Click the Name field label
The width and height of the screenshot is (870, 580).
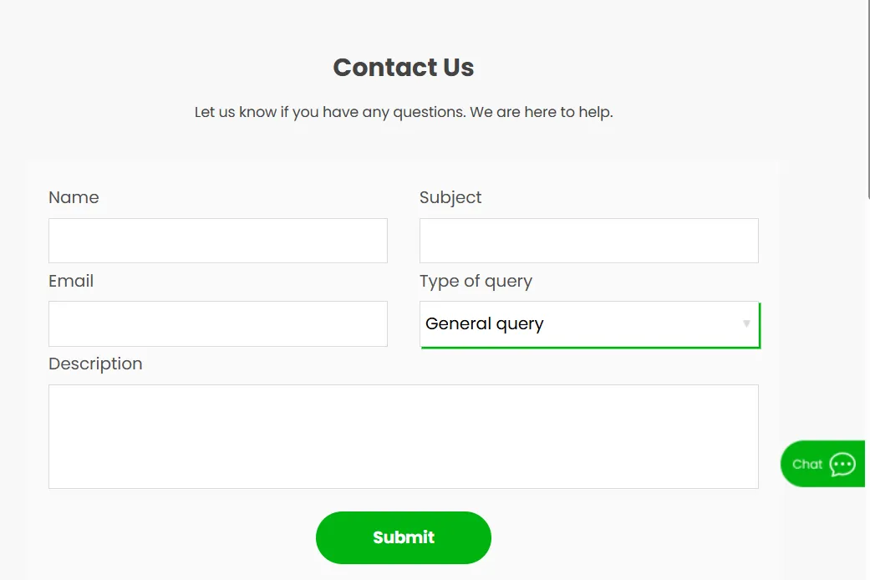coord(74,198)
